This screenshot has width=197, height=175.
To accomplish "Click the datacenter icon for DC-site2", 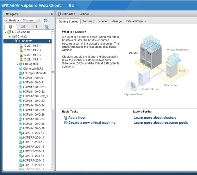I will click(13, 36).
